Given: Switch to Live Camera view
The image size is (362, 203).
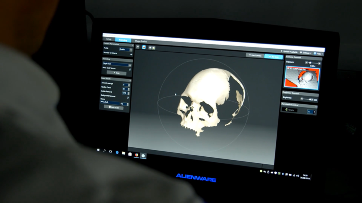Looking at the screenshot, I should pyautogui.click(x=255, y=55).
